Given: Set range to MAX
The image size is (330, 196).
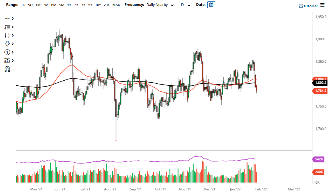Looking at the screenshot, I should coord(116,5).
